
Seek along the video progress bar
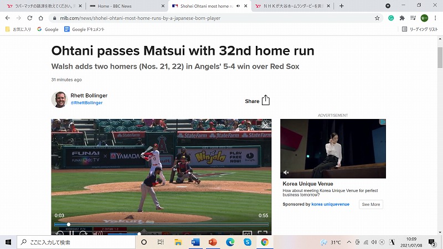[x=161, y=225]
